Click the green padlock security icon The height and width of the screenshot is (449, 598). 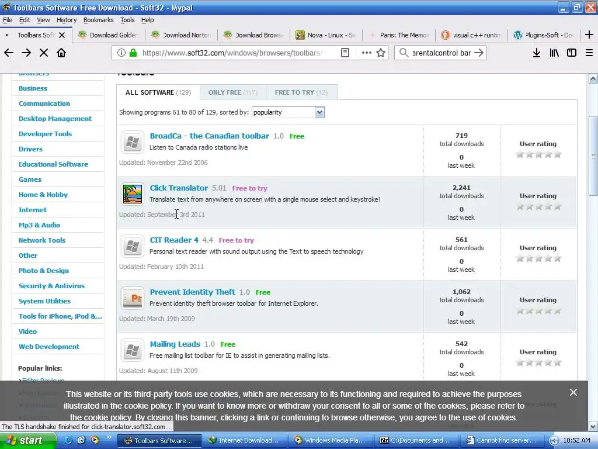[x=133, y=53]
